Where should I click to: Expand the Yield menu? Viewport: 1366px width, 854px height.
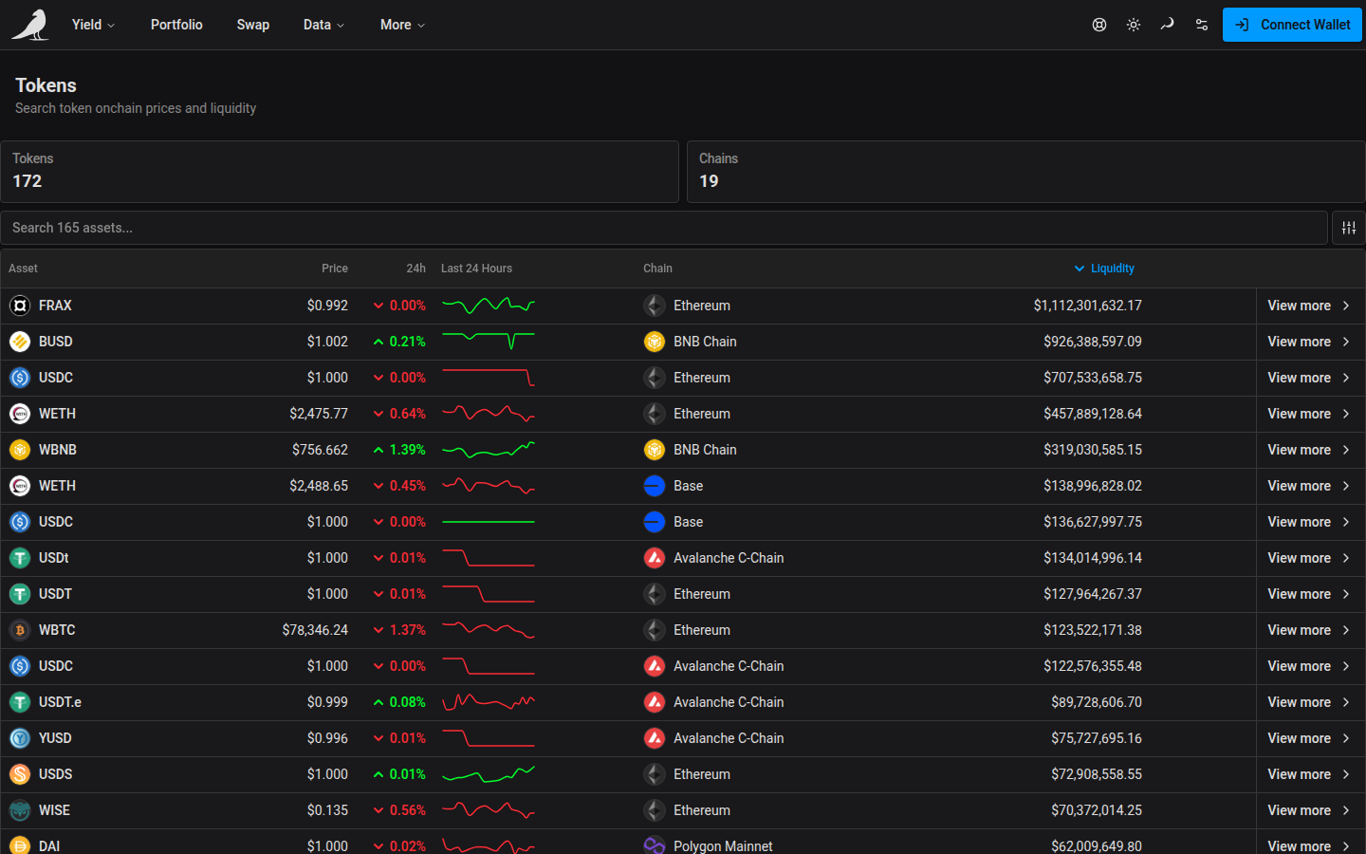tap(93, 25)
